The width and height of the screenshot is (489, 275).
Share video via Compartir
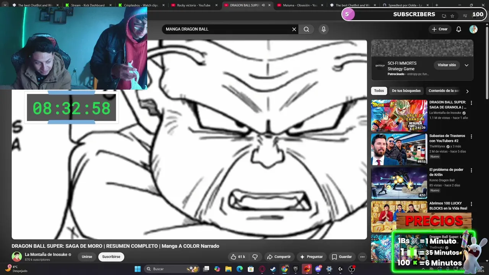(x=279, y=257)
